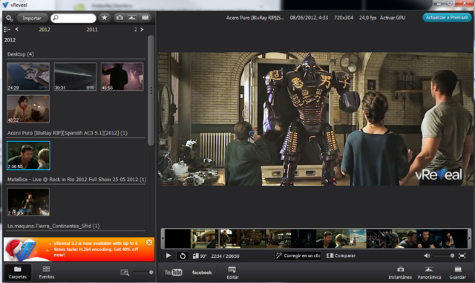Filter panoramas using top toolbar icon
Image resolution: width=475 pixels, height=283 pixels.
[132, 18]
